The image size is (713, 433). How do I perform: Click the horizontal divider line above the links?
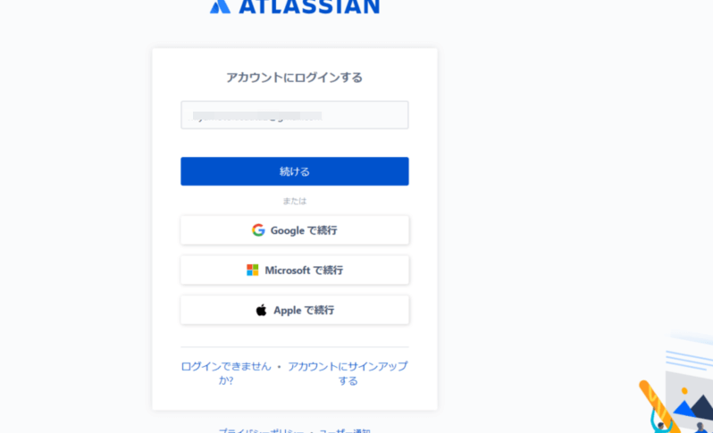point(295,347)
